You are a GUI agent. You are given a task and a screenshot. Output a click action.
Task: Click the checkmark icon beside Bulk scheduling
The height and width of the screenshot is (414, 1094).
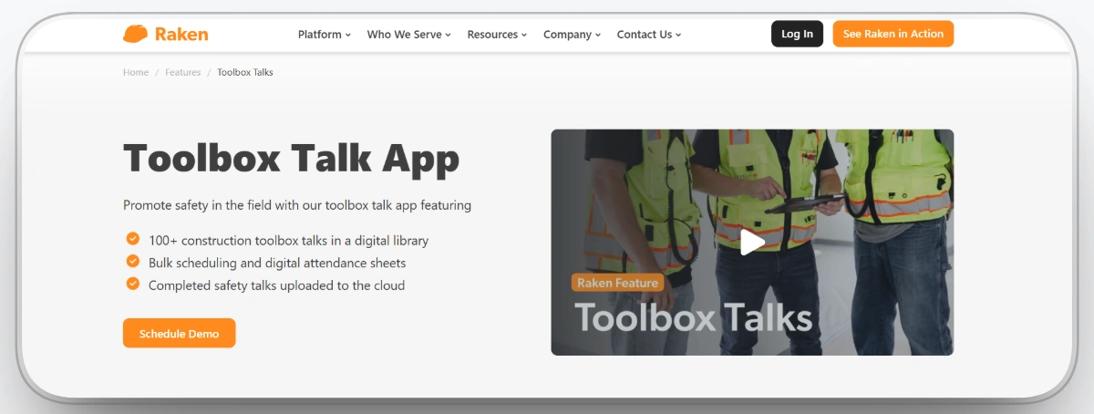(132, 261)
